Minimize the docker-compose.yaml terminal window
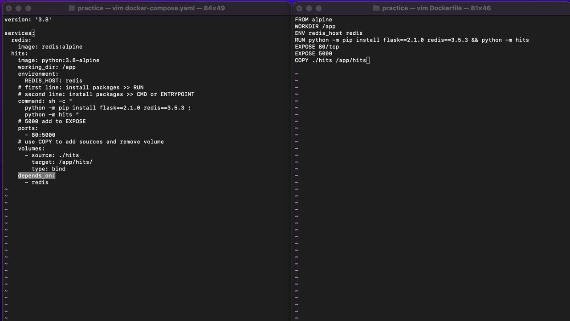 pyautogui.click(x=18, y=8)
